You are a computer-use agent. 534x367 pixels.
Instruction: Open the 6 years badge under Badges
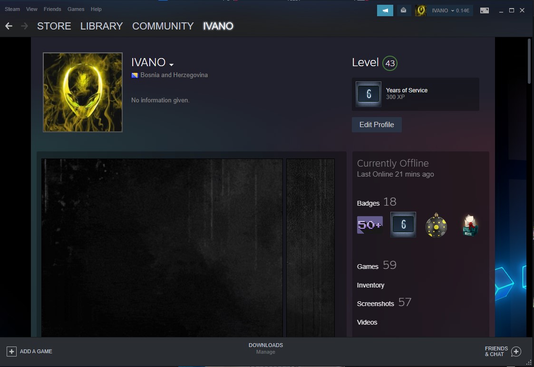click(x=403, y=225)
